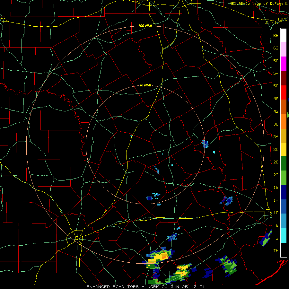Pick the sky blue legend swatch

[x=284, y=221]
